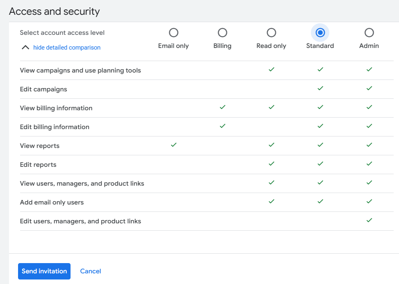Click the View users, managers, and product links row
The height and width of the screenshot is (284, 399).
tap(82, 183)
